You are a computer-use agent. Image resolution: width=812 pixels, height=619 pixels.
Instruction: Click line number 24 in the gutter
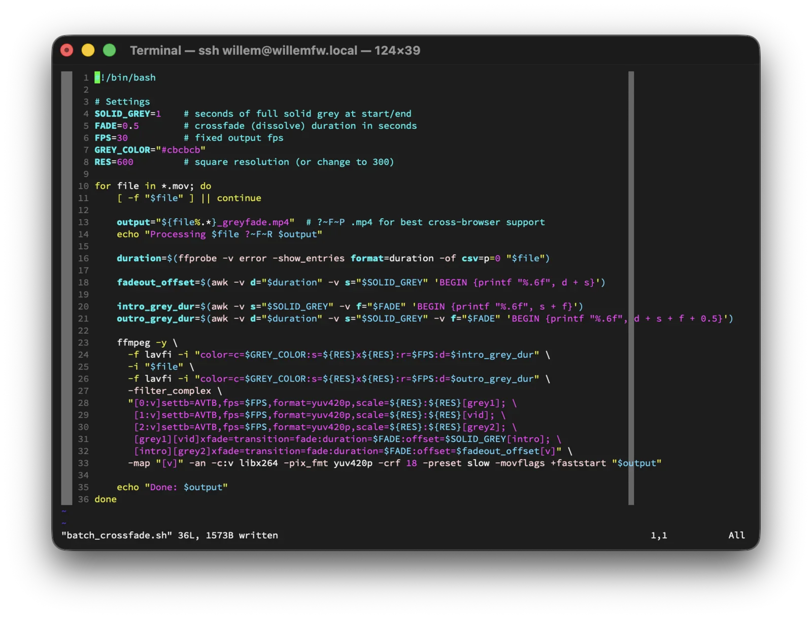point(83,355)
